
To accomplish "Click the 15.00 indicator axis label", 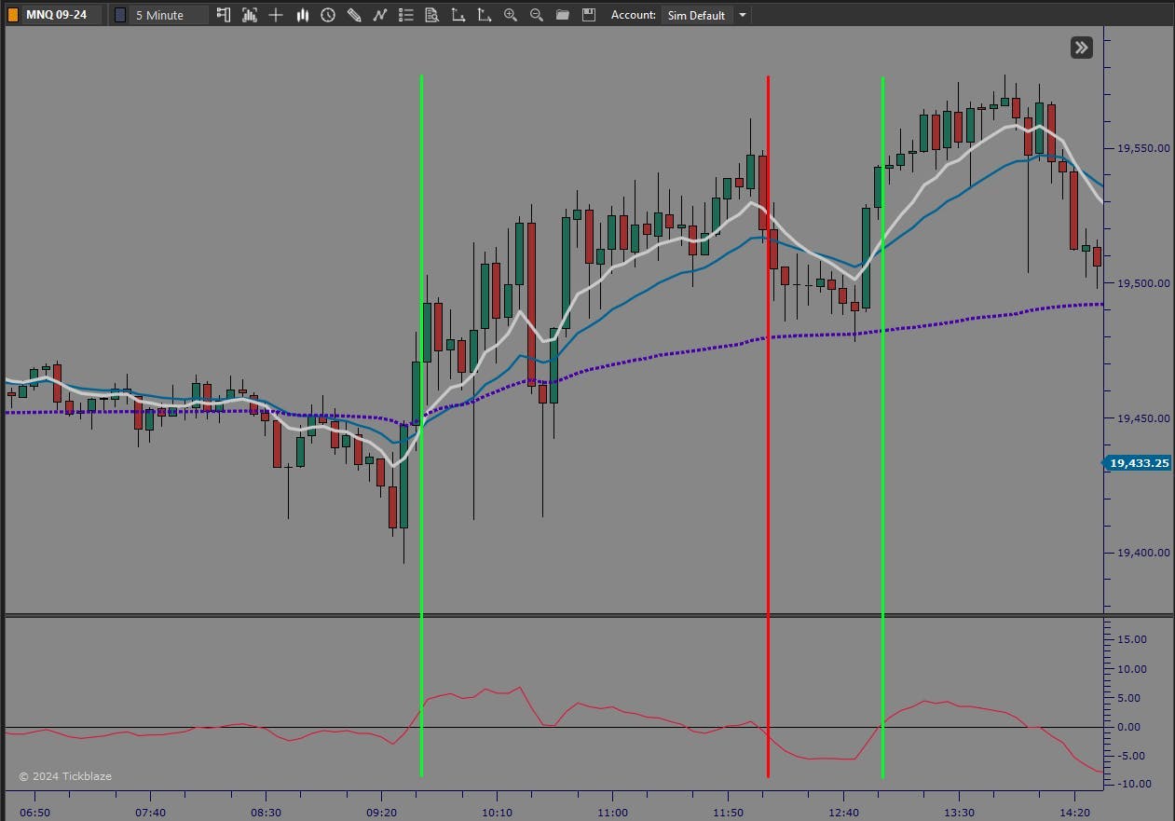I will pyautogui.click(x=1131, y=639).
